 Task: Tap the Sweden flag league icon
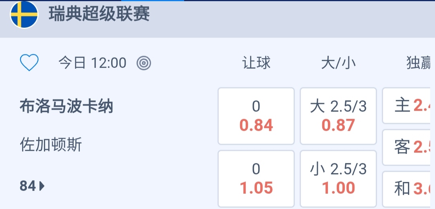[x=24, y=14]
